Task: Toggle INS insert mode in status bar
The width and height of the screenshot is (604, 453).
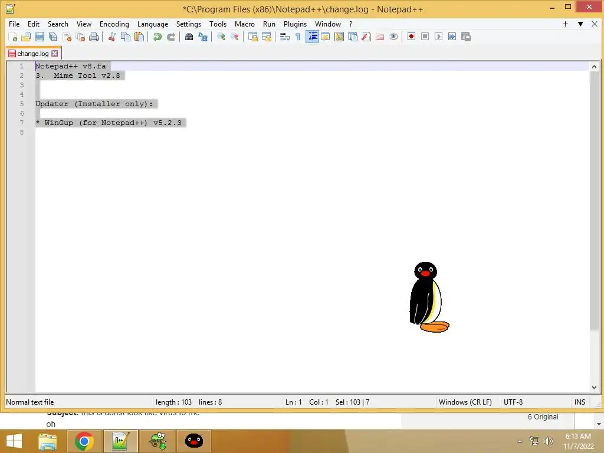Action: [x=580, y=402]
